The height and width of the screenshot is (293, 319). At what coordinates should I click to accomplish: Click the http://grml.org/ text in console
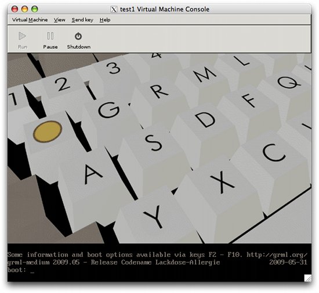[277, 255]
